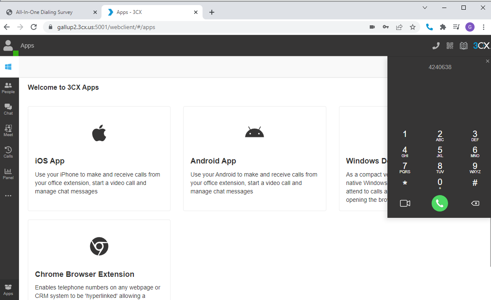Open the Chrome Browser Extension card
The height and width of the screenshot is (300, 491).
pos(99,260)
